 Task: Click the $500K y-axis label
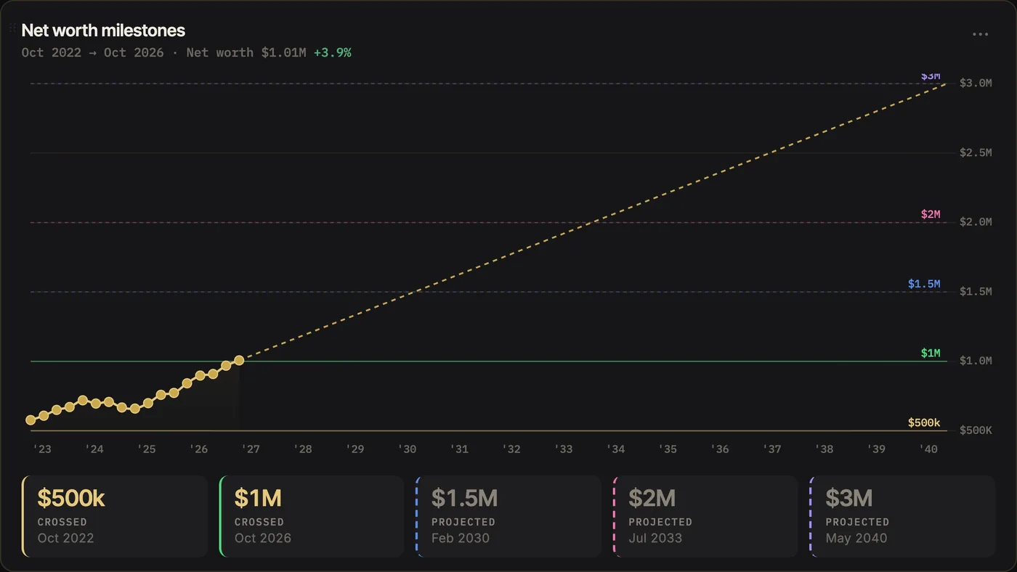coord(976,430)
